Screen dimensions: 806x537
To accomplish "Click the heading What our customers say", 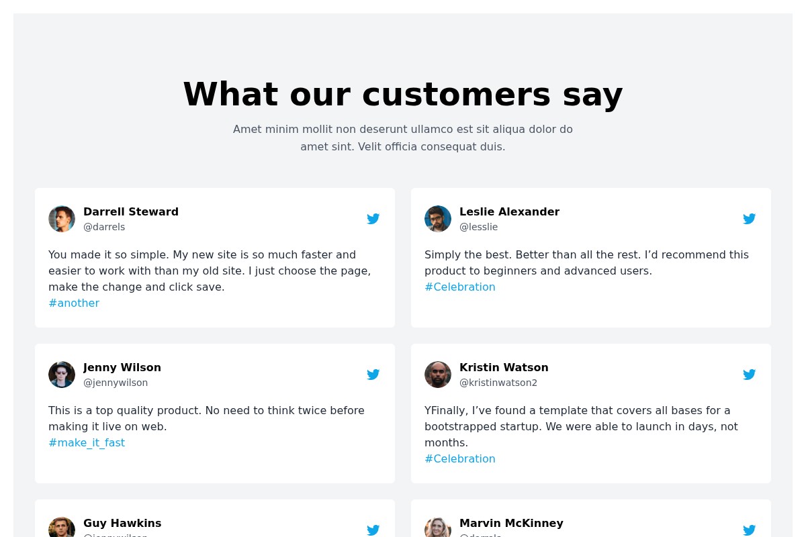I will tap(403, 94).
